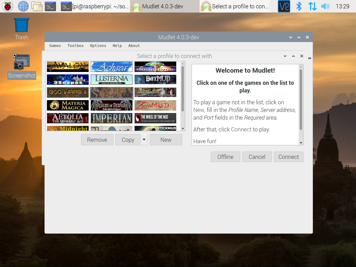The width and height of the screenshot is (356, 267).
Task: Select the Avalon game profile
Action: (x=68, y=66)
